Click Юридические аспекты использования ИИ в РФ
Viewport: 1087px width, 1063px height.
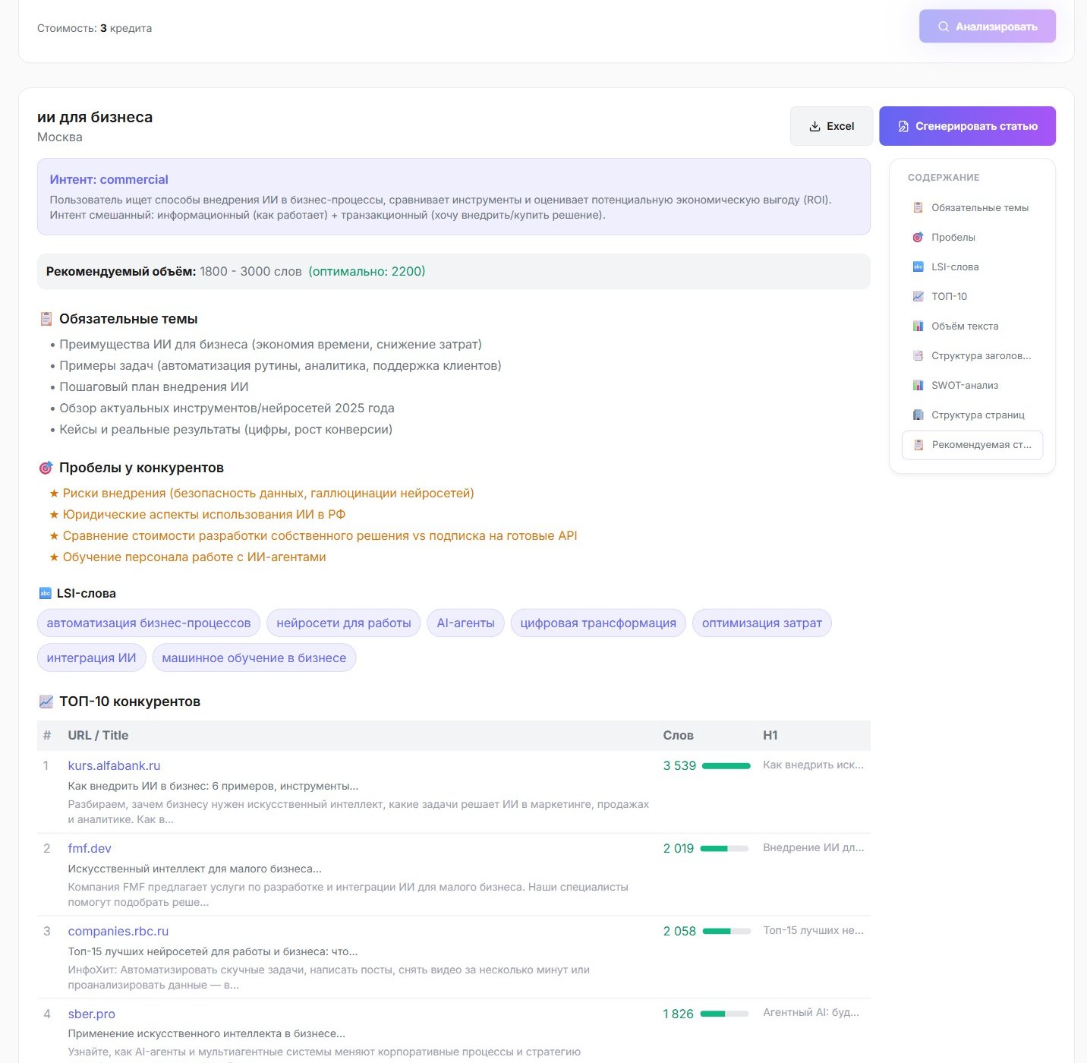(203, 514)
